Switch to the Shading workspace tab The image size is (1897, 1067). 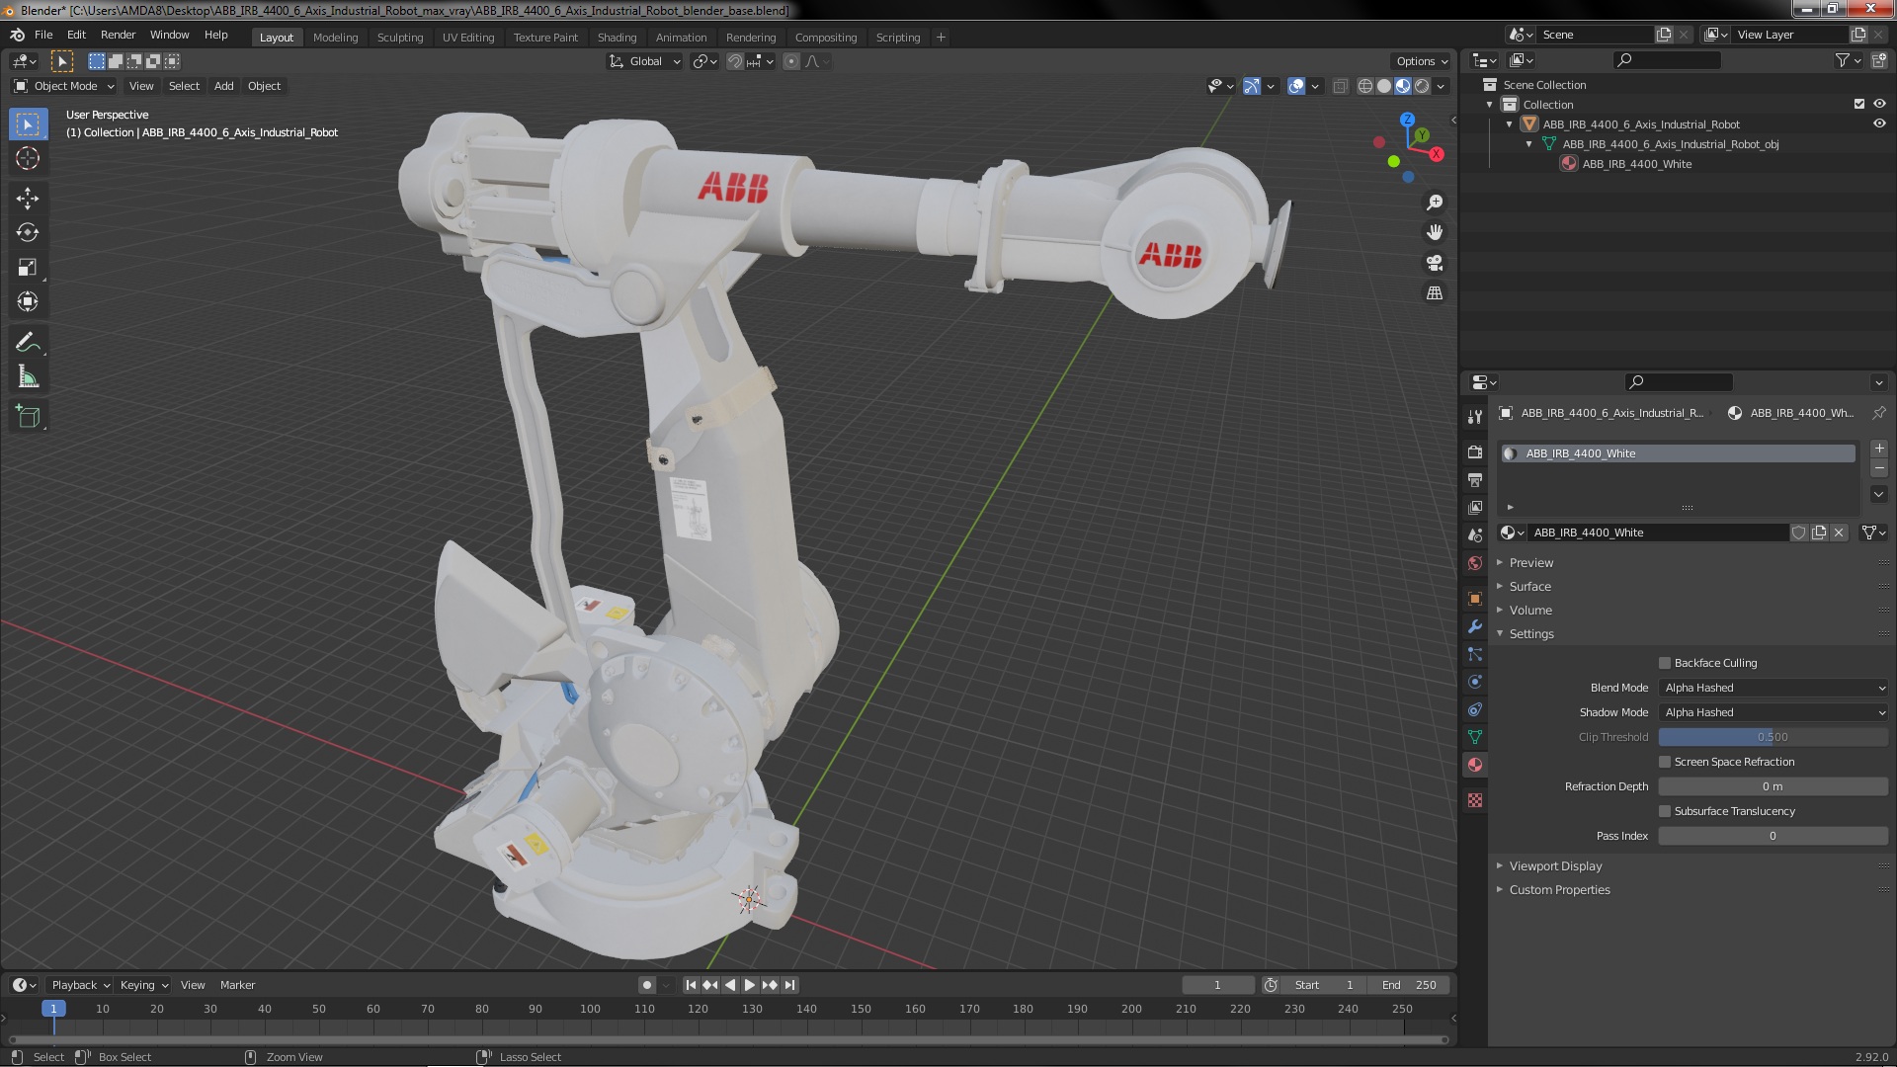tap(617, 38)
